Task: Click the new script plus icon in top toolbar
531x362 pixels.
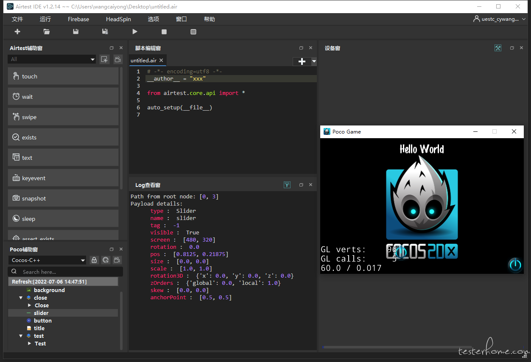Action: [x=17, y=32]
